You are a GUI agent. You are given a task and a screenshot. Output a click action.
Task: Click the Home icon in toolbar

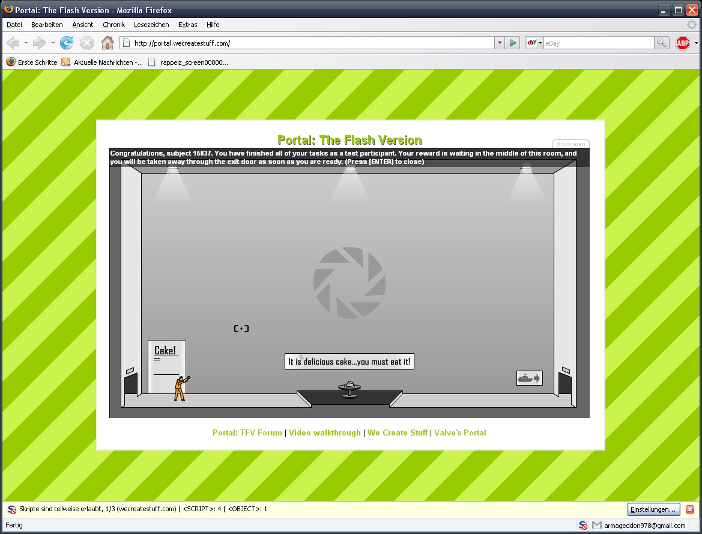coord(107,43)
